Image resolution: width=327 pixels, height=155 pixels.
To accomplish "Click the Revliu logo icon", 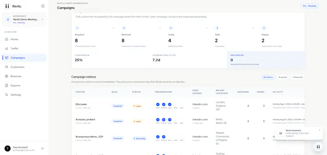I will [7, 6].
